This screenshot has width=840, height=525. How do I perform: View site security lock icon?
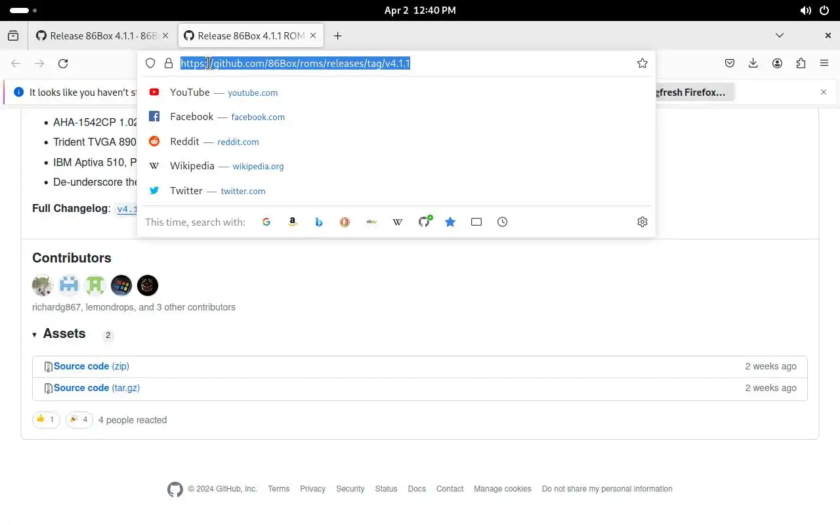point(169,63)
